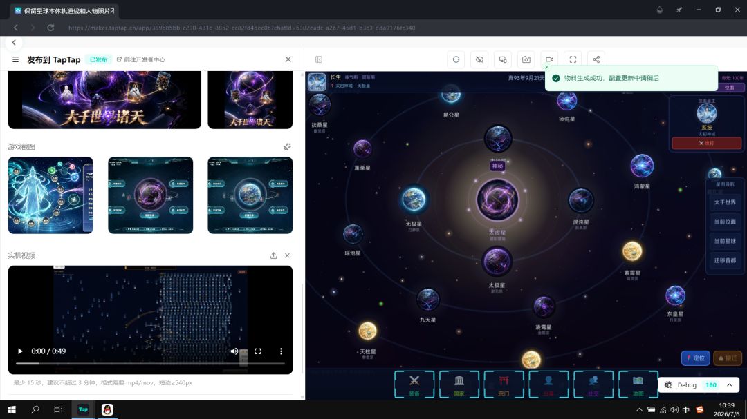Open the 国家 nation tab in game
This screenshot has width=747, height=419.
click(x=459, y=384)
